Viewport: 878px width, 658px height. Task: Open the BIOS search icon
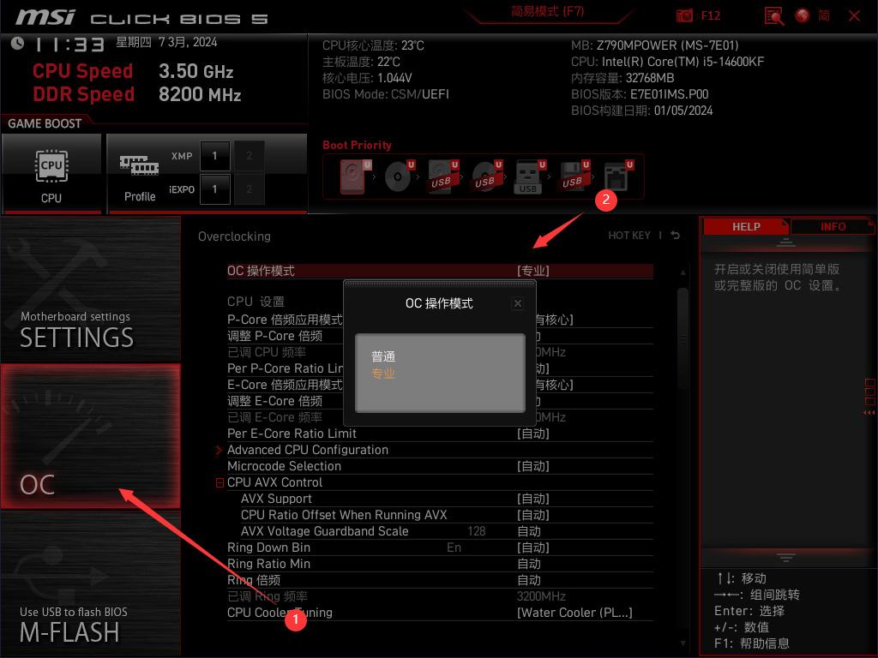[x=774, y=15]
